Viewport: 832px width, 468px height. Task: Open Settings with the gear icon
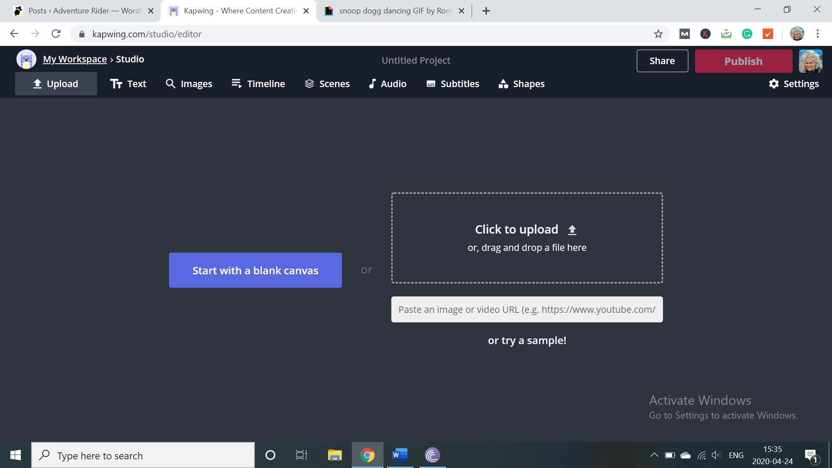(793, 84)
